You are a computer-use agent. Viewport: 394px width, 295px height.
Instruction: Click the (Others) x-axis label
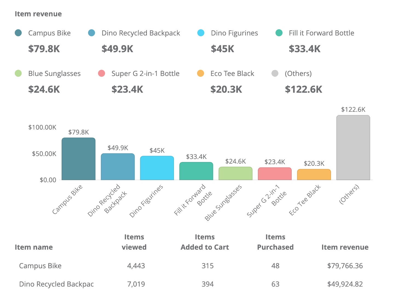pyautogui.click(x=349, y=194)
